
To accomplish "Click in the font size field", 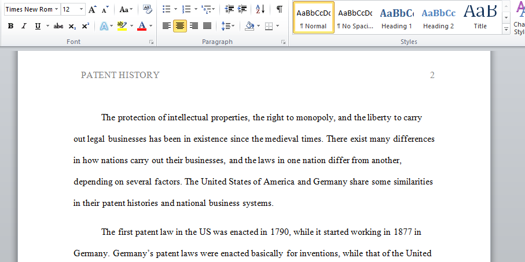I will pyautogui.click(x=69, y=9).
